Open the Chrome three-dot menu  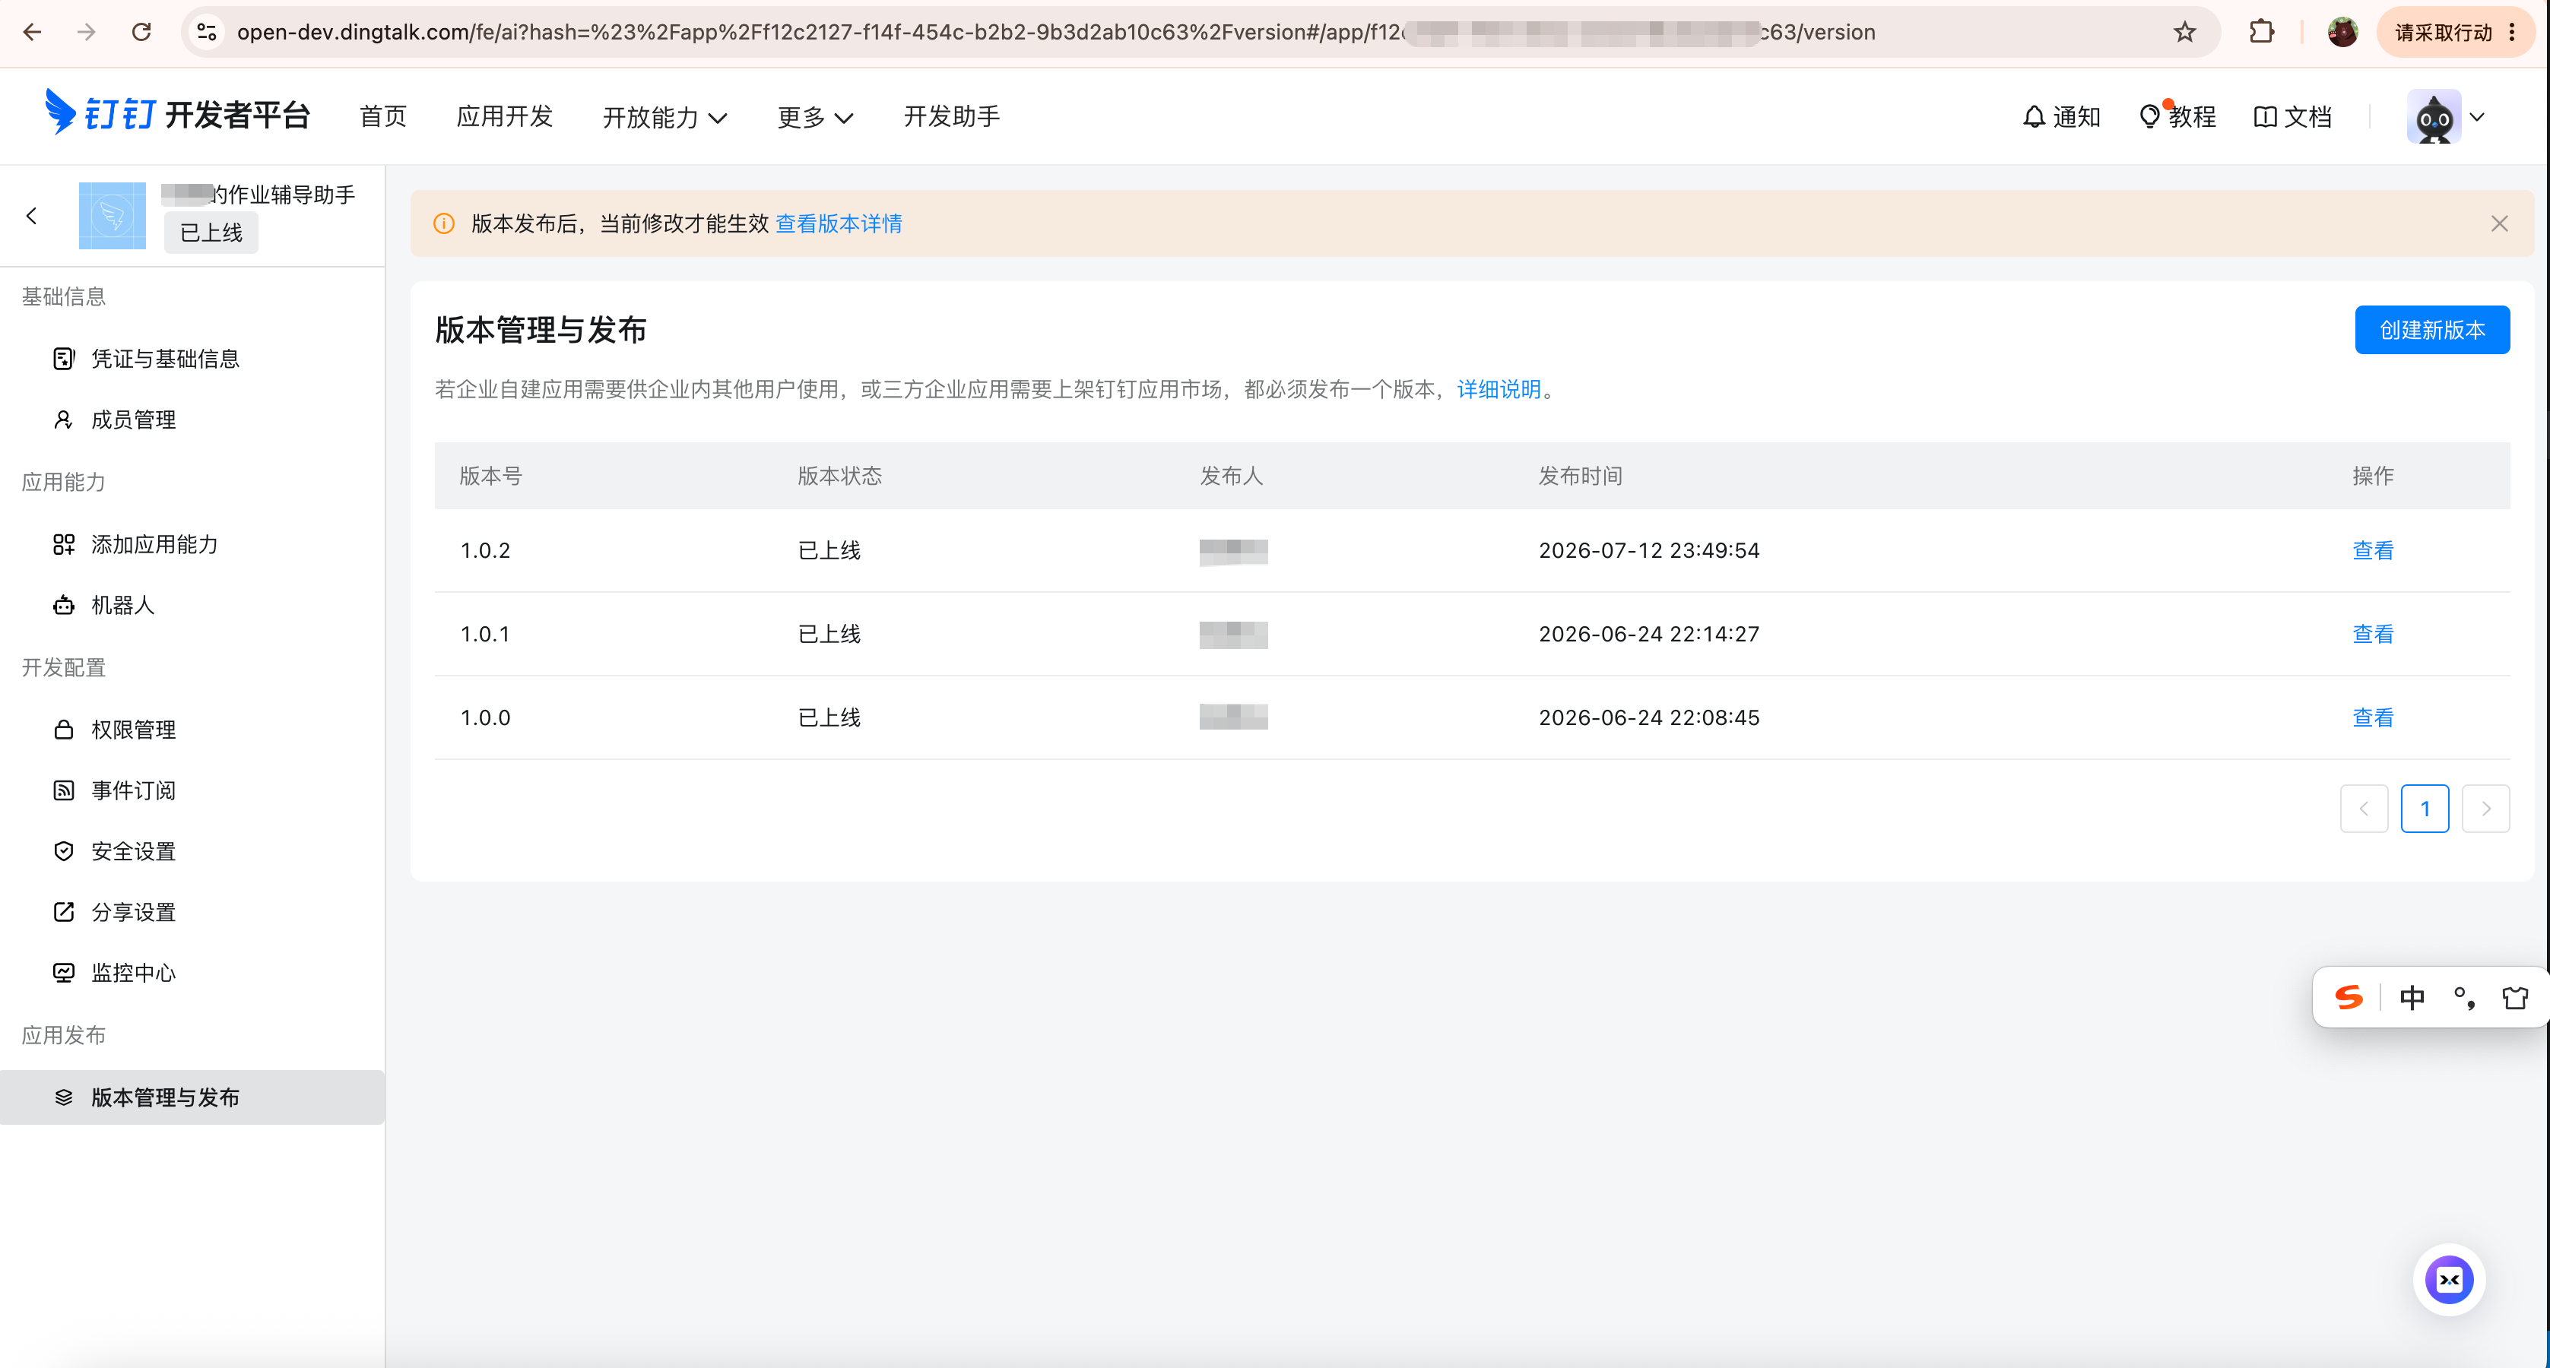(x=2513, y=32)
